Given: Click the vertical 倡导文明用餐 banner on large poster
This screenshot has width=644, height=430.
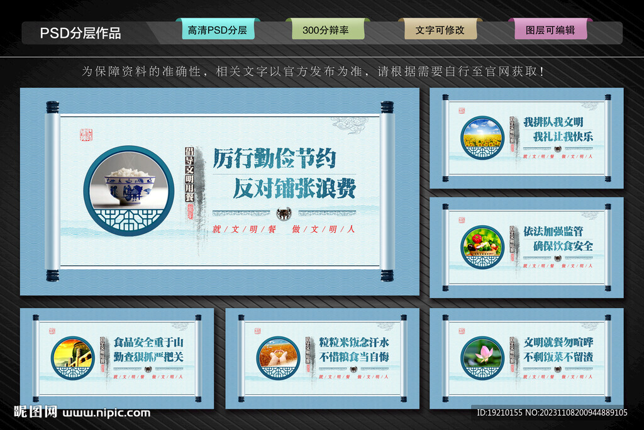Looking at the screenshot, I should (x=189, y=175).
